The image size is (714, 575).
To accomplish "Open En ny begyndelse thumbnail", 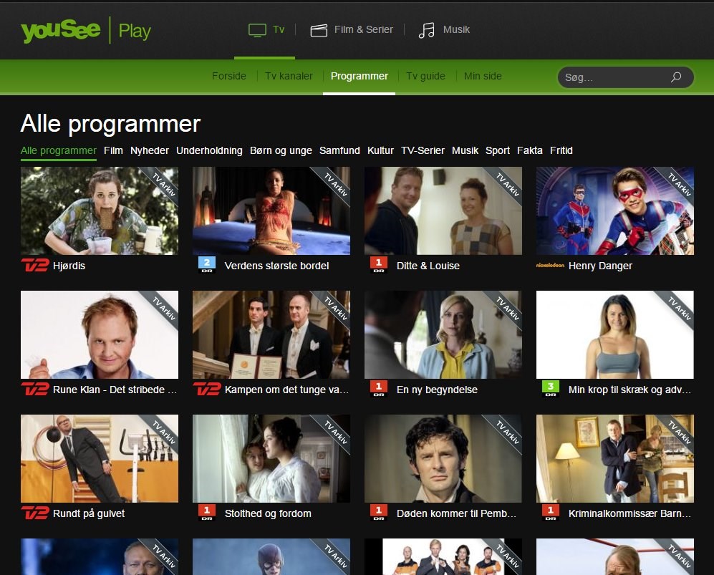I will (443, 334).
